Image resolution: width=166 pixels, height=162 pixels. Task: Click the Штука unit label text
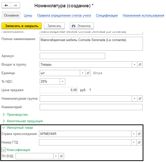(98, 73)
